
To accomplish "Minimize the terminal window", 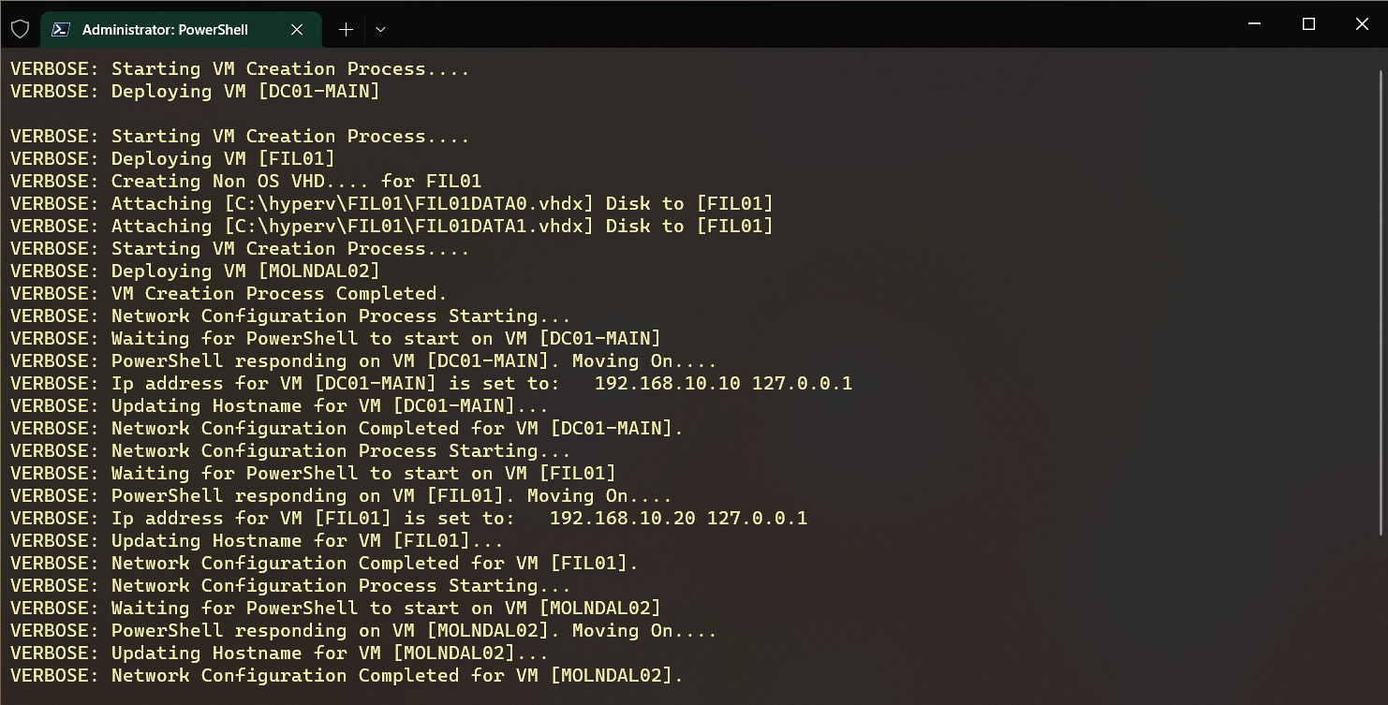I will [1256, 24].
